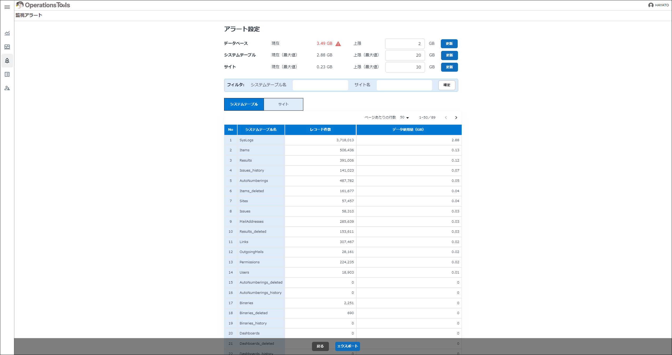Screen dimensions: 672x355
Task: Select the AutoNumberings_deleted row name
Action: coord(261,283)
